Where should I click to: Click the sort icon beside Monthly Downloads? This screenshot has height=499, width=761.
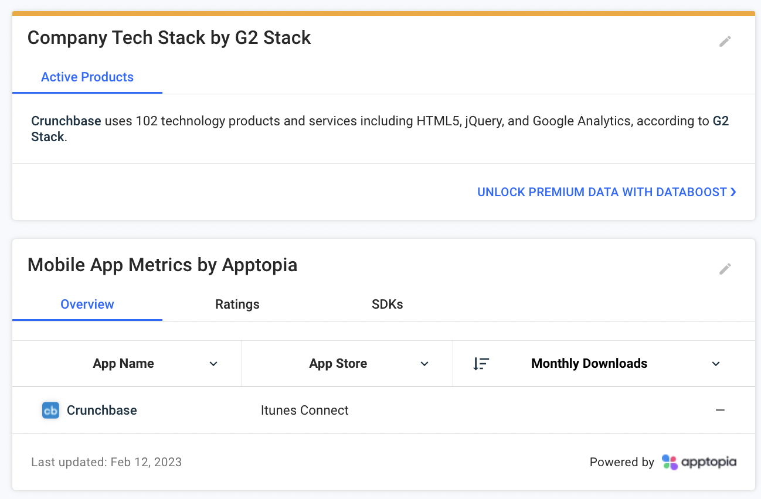481,364
